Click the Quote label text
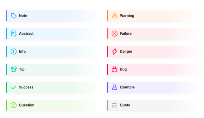 125,105
